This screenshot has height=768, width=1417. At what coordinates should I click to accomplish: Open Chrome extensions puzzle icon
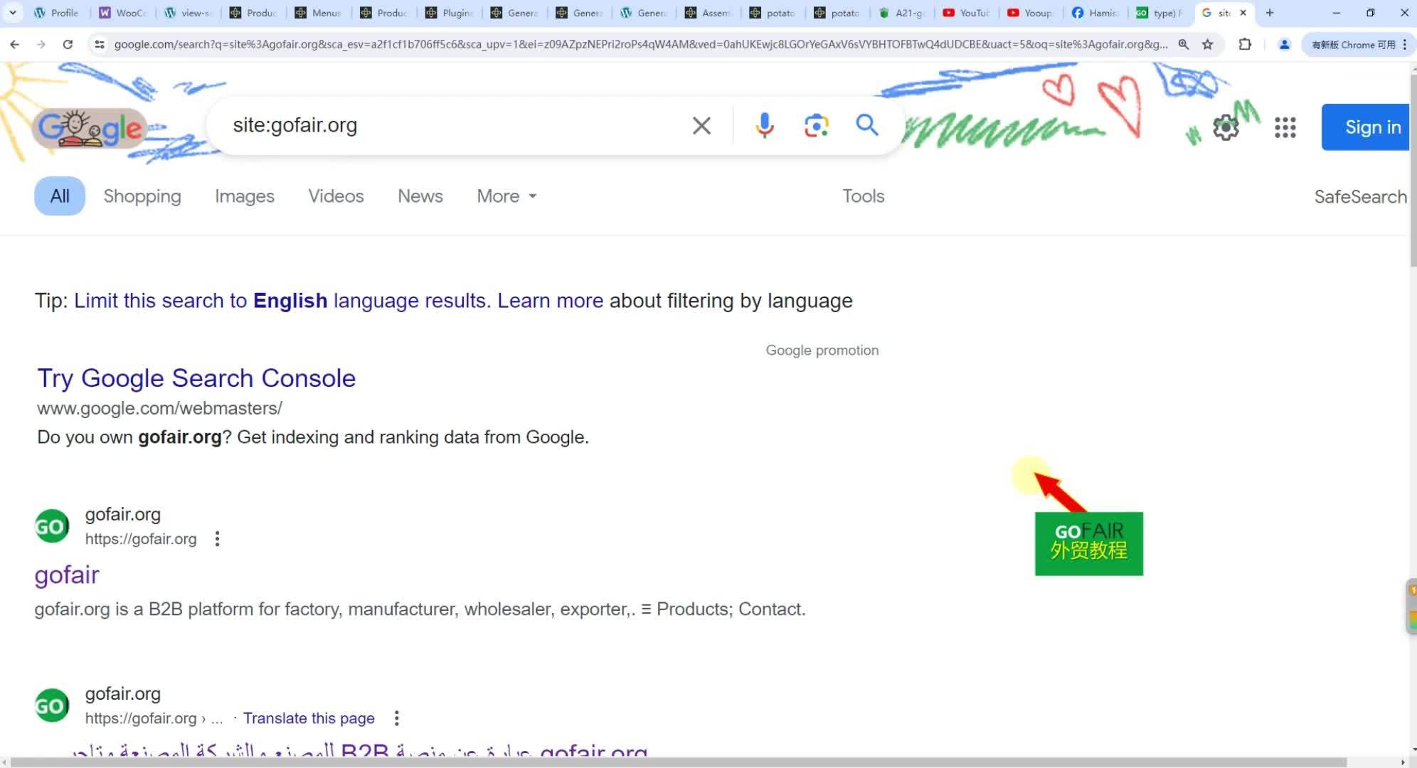1244,44
